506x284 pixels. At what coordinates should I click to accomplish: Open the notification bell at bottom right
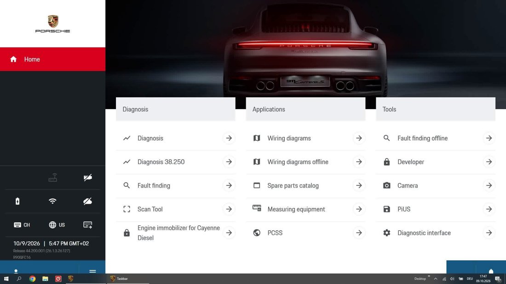click(x=491, y=271)
